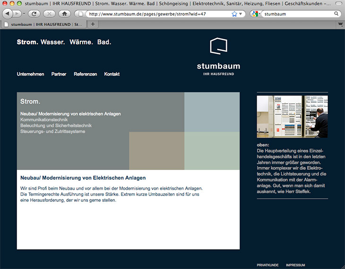Bookmark this page with the star icon
345x269 pixels.
[234, 14]
